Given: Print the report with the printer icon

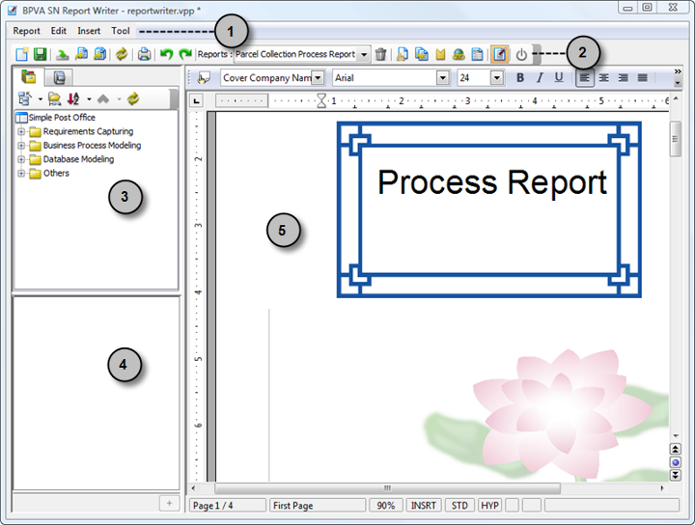Looking at the screenshot, I should coord(144,54).
